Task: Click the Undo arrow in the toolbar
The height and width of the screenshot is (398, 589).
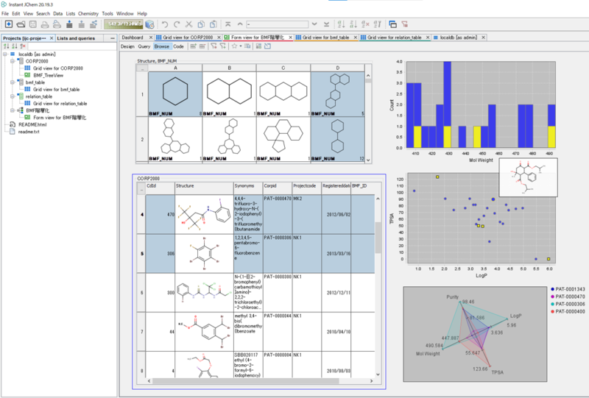Action: click(x=165, y=24)
